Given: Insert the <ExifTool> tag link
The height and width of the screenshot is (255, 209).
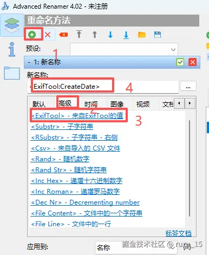Looking at the screenshot, I should point(77,116).
